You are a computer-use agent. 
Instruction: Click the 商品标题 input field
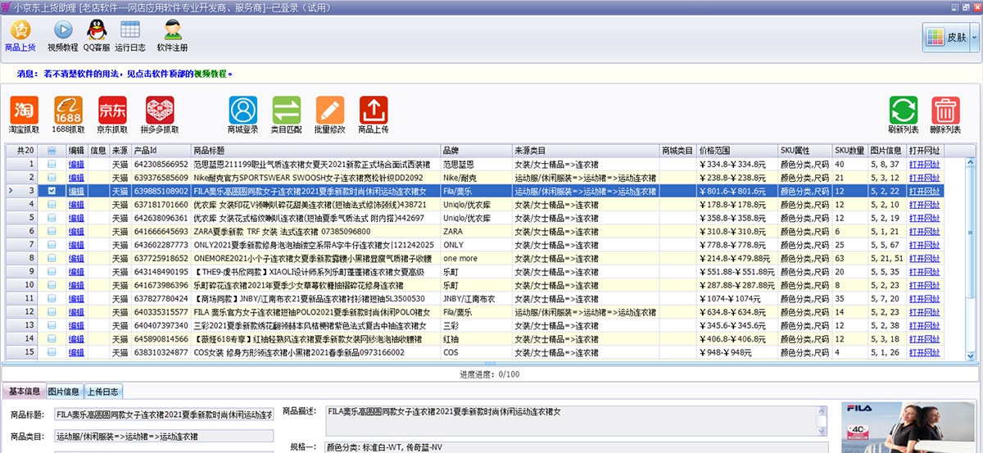[163, 414]
